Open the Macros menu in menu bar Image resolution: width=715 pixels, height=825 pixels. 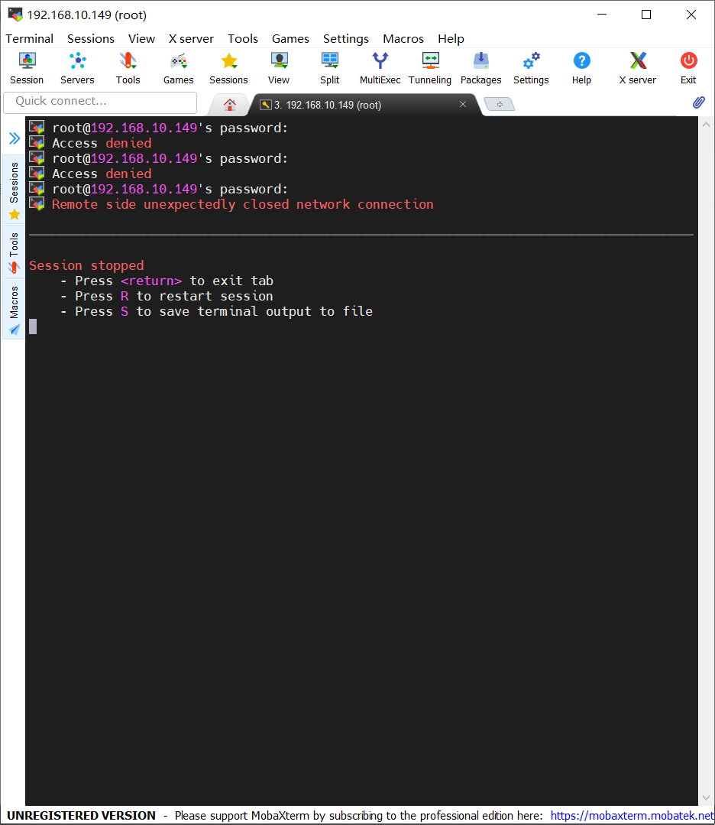(x=403, y=38)
